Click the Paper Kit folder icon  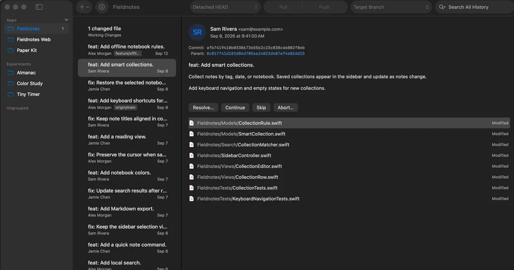coord(10,50)
